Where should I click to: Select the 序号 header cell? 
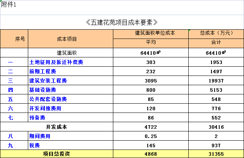[x=14, y=39]
